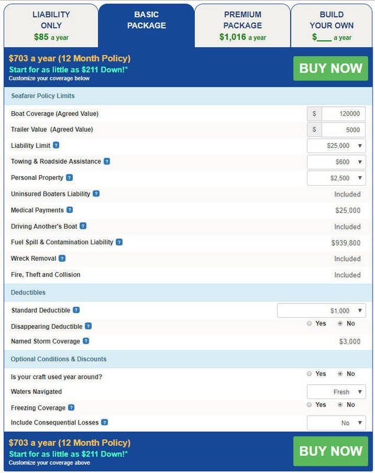
Task: Open the Liability Limit $25,000 dropdown
Action: [x=337, y=145]
